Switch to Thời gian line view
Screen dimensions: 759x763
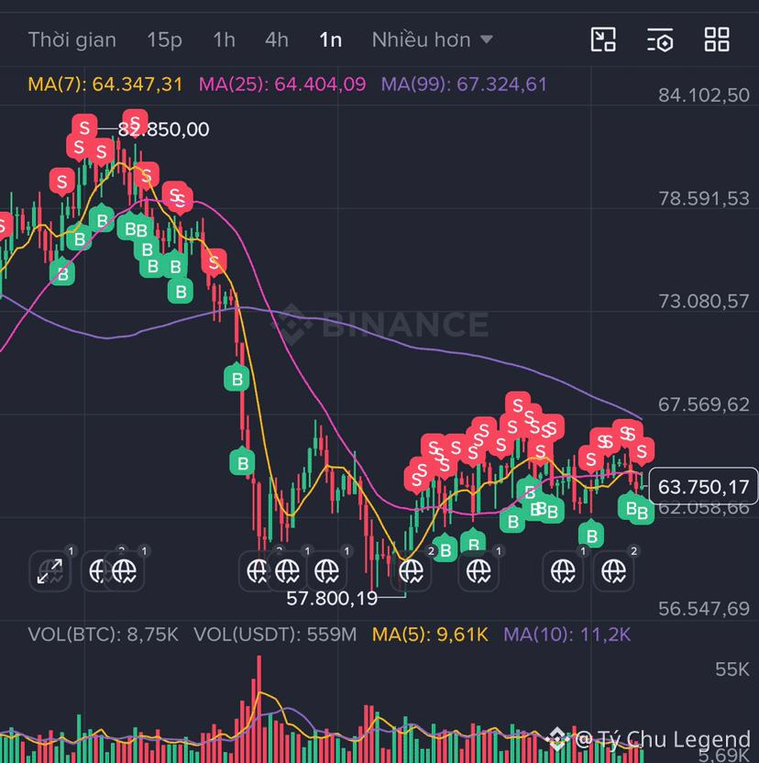72,40
